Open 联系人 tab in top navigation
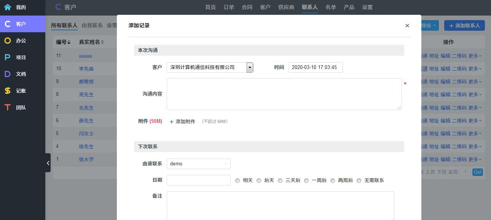 pos(310,7)
